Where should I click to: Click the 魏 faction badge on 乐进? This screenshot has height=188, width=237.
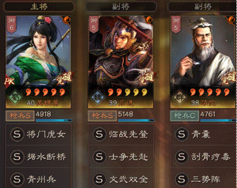pyautogui.click(x=97, y=97)
